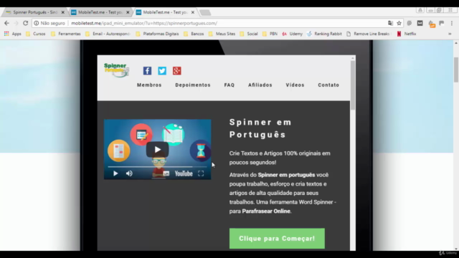Open the Chrome three-dot menu
This screenshot has height=258, width=459.
(452, 23)
